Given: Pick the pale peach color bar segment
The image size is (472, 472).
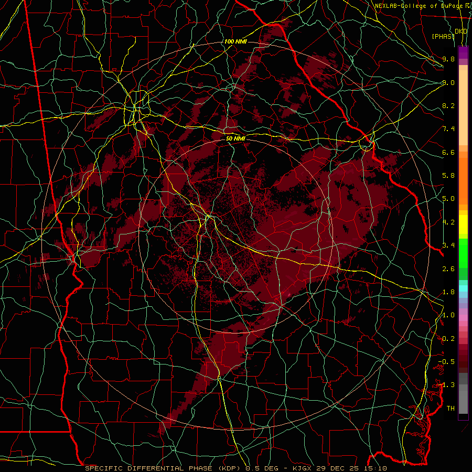Looking at the screenshot, I should click(x=463, y=109).
